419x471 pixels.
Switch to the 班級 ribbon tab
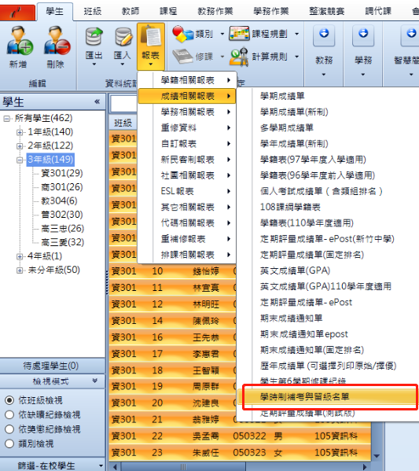point(93,12)
